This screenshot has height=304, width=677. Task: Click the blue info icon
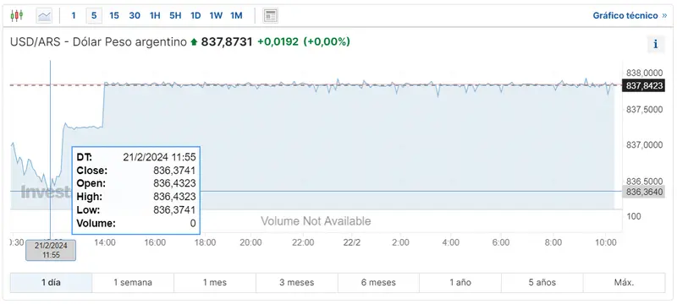pos(655,44)
